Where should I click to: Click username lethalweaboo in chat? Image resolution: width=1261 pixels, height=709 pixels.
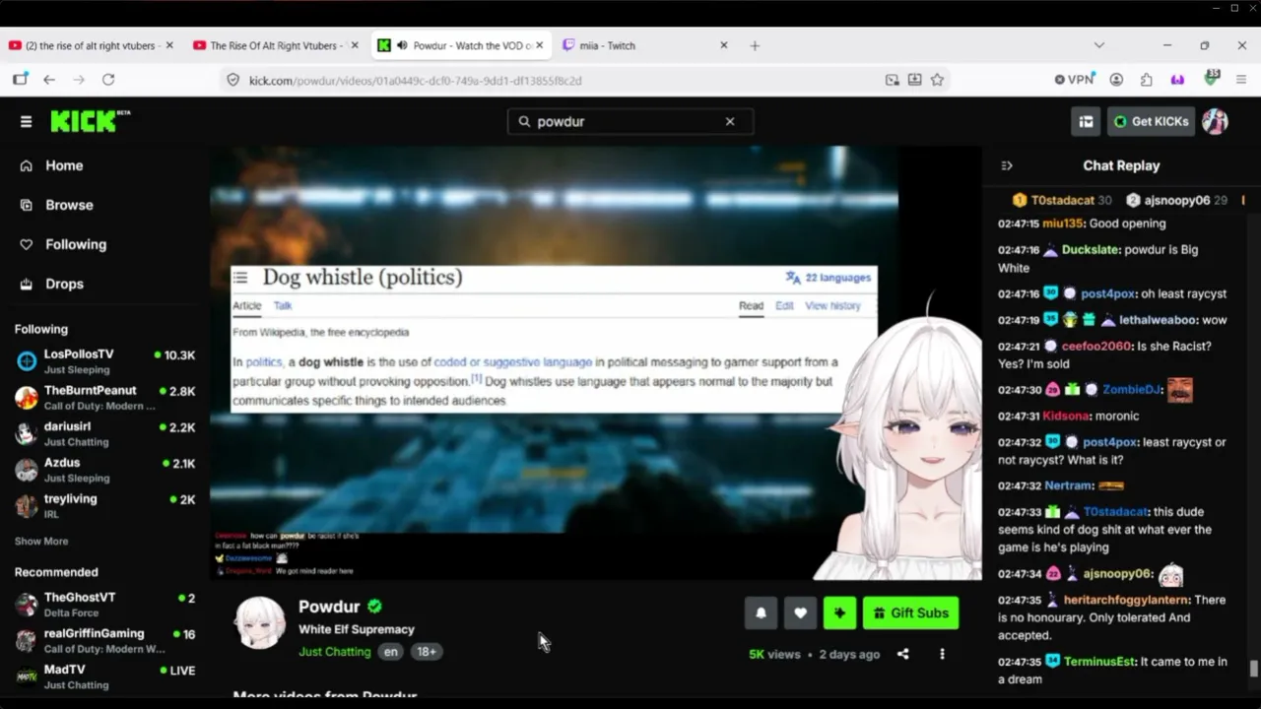tap(1158, 320)
